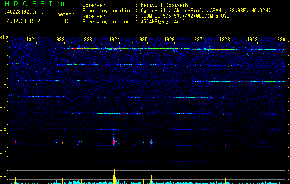Click the kHz axis unit label

coord(4,37)
